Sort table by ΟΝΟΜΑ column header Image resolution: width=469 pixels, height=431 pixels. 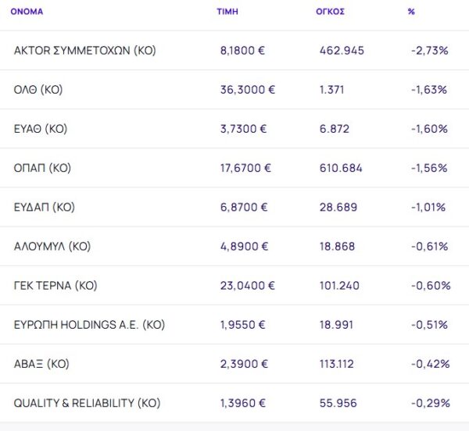27,12
